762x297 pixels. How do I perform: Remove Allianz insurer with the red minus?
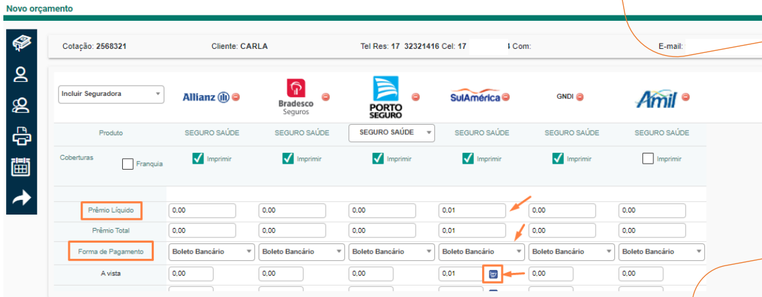pyautogui.click(x=236, y=97)
